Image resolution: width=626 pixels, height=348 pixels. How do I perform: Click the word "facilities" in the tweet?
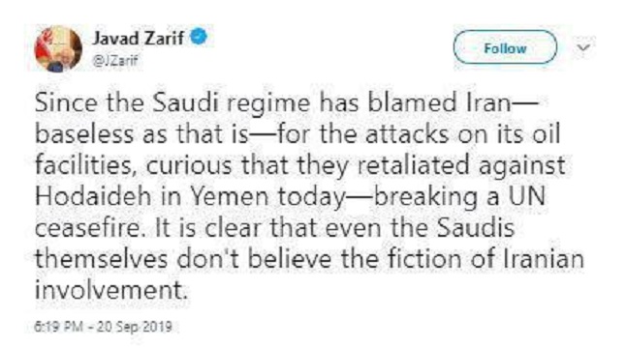(x=82, y=165)
